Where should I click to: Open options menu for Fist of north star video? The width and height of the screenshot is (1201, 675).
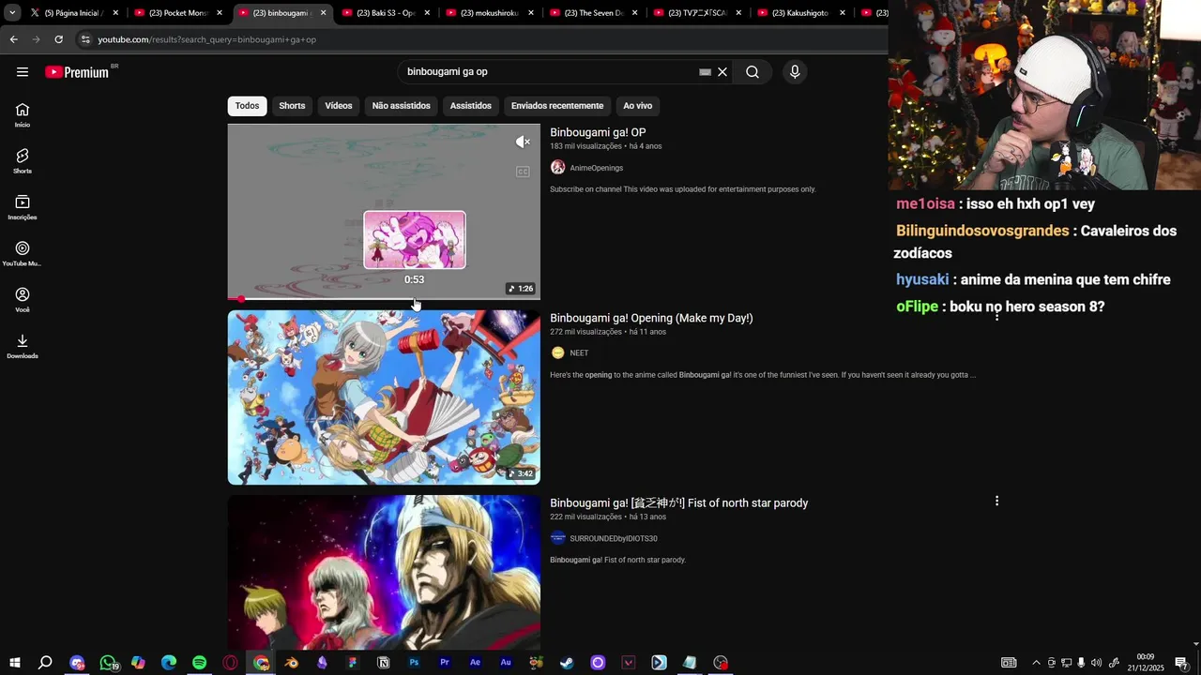pos(996,502)
